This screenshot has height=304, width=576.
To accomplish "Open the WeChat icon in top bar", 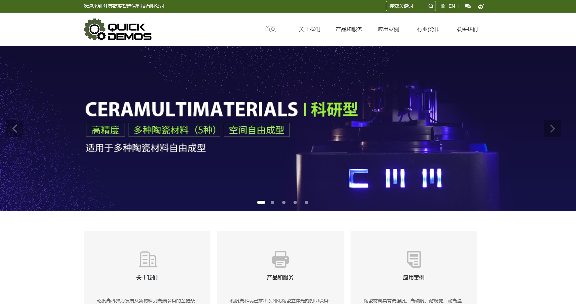I will tap(468, 6).
